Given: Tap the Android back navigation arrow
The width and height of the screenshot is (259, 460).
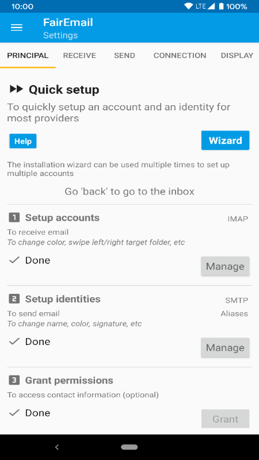Looking at the screenshot, I should 57,447.
